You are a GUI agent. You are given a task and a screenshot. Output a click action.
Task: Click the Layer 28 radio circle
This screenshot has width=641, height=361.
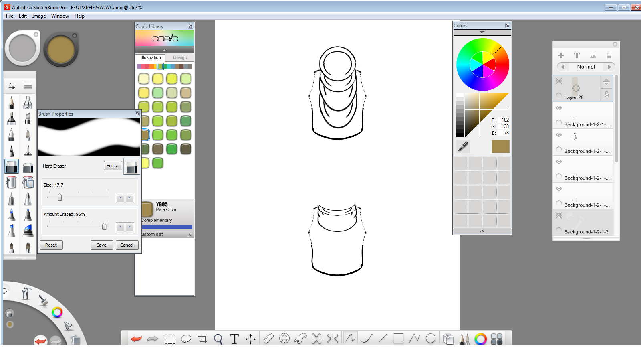[x=559, y=96]
